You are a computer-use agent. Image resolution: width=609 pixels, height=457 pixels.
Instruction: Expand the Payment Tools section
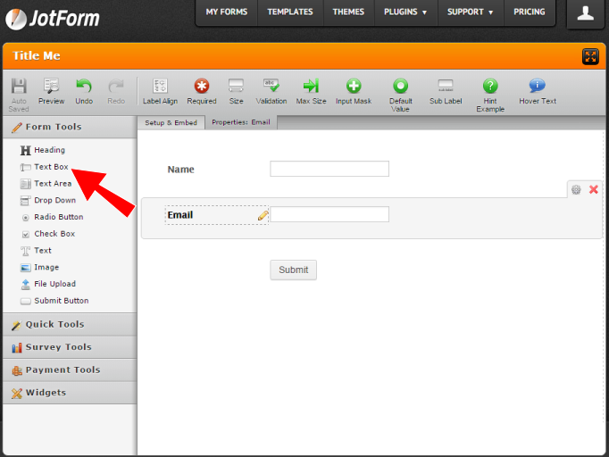coord(70,370)
